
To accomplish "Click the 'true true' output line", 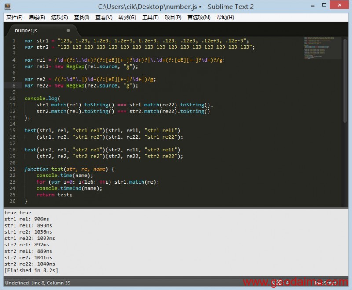I will pos(18,213).
